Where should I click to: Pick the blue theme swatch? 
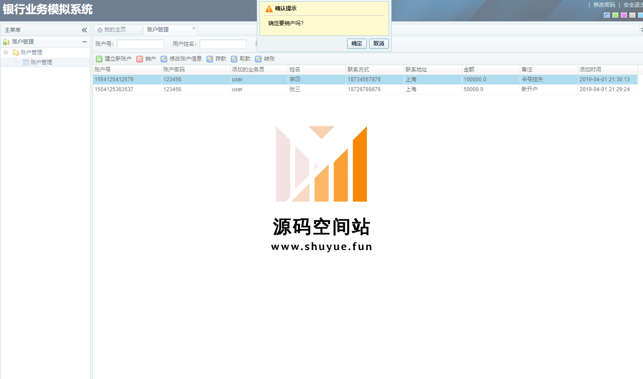tap(607, 15)
